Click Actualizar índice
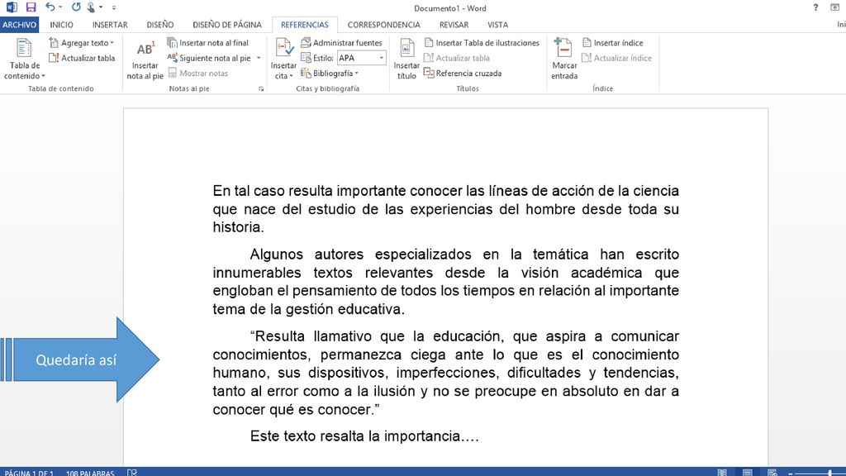This screenshot has width=846, height=476. coord(616,58)
